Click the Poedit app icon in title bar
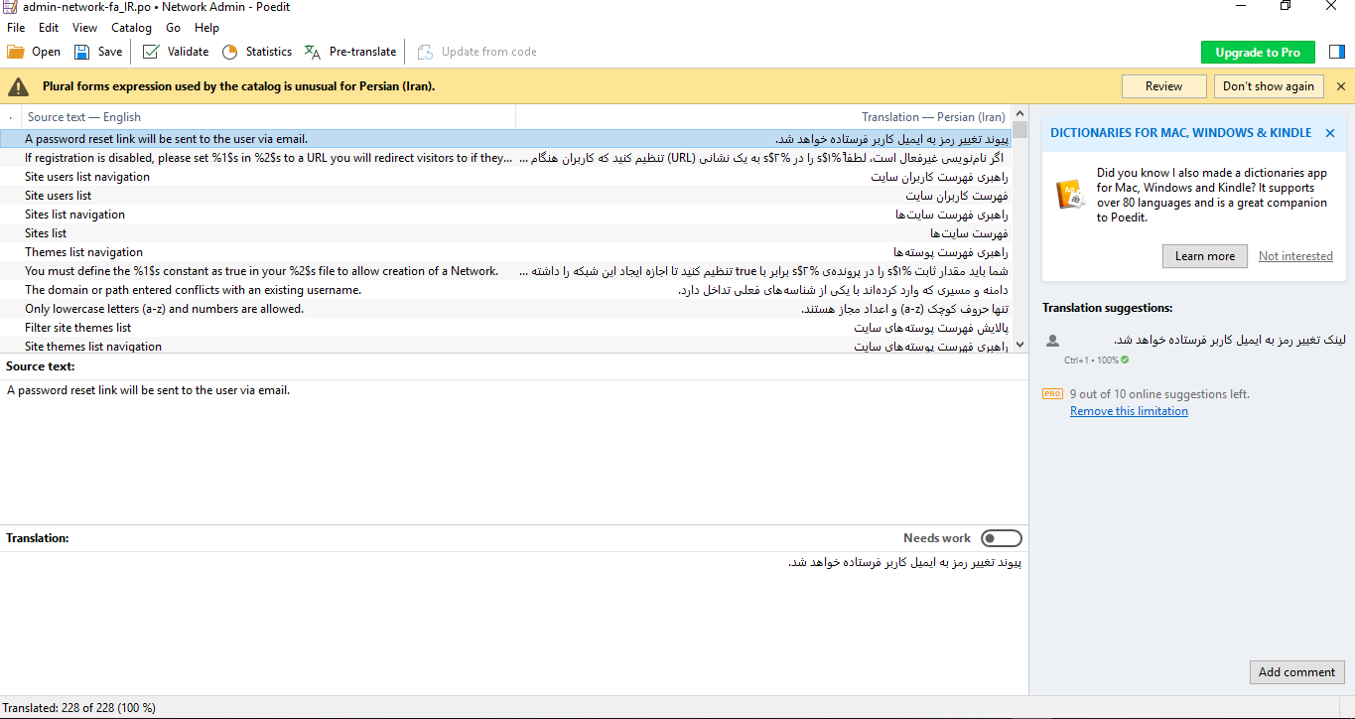 coord(9,7)
